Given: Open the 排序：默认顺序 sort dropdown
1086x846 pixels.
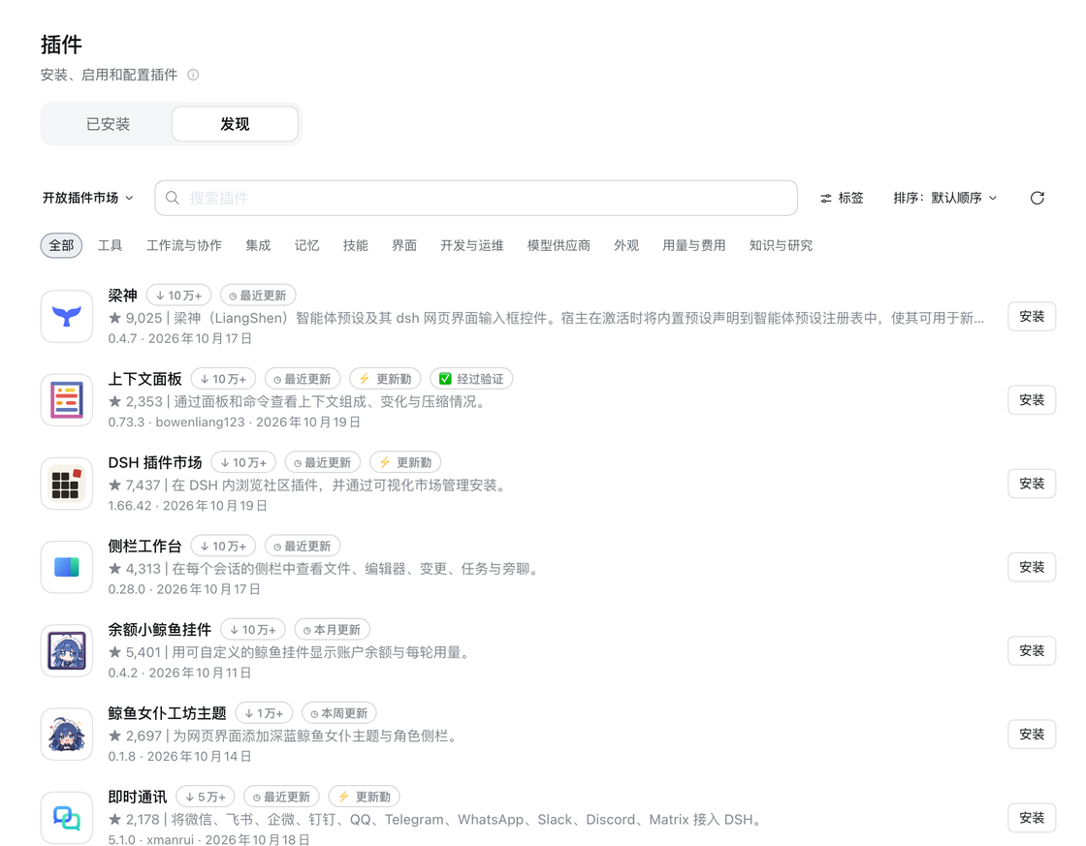Looking at the screenshot, I should tap(945, 198).
